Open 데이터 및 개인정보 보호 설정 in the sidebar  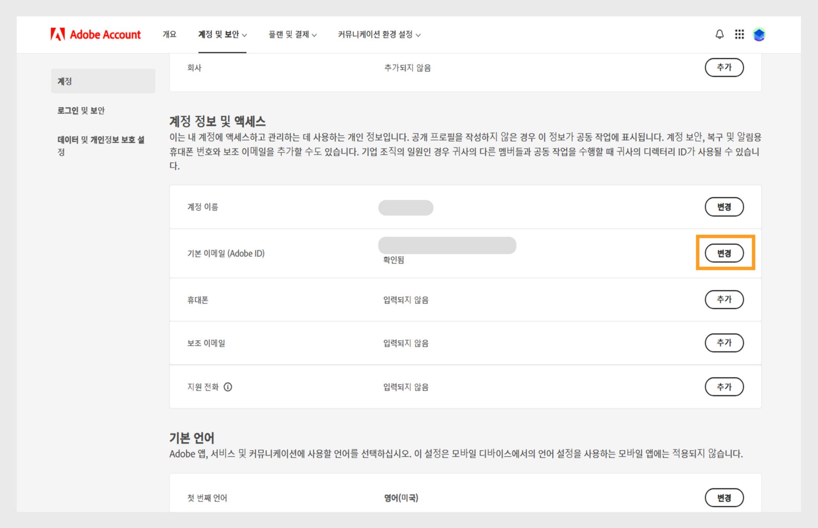tap(101, 146)
